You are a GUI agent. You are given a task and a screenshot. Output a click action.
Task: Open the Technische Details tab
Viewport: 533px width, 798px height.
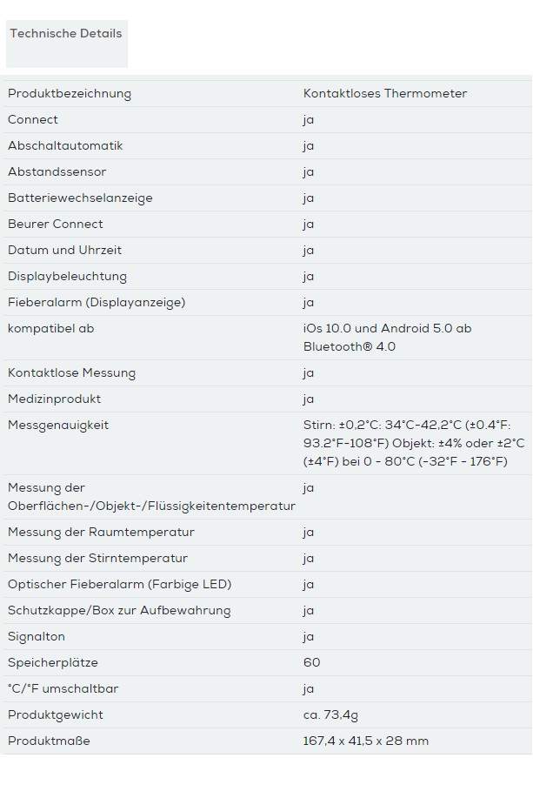(66, 34)
